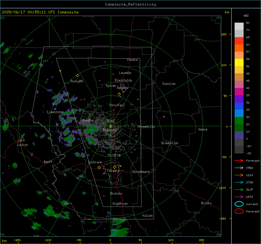Screen dimensions: 261x244
Task: Click the Strathmore label
Action: pyautogui.click(x=141, y=172)
